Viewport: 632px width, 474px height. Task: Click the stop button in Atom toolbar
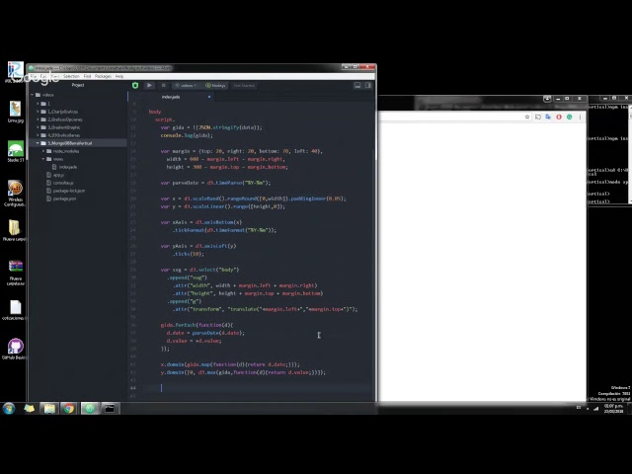164,85
